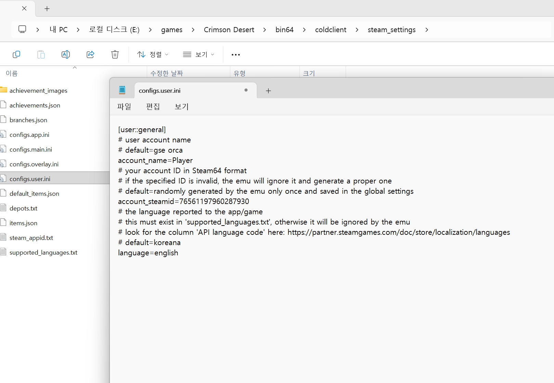This screenshot has height=383, width=554.
Task: Click steam_settings breadcrumb
Action: coord(391,30)
